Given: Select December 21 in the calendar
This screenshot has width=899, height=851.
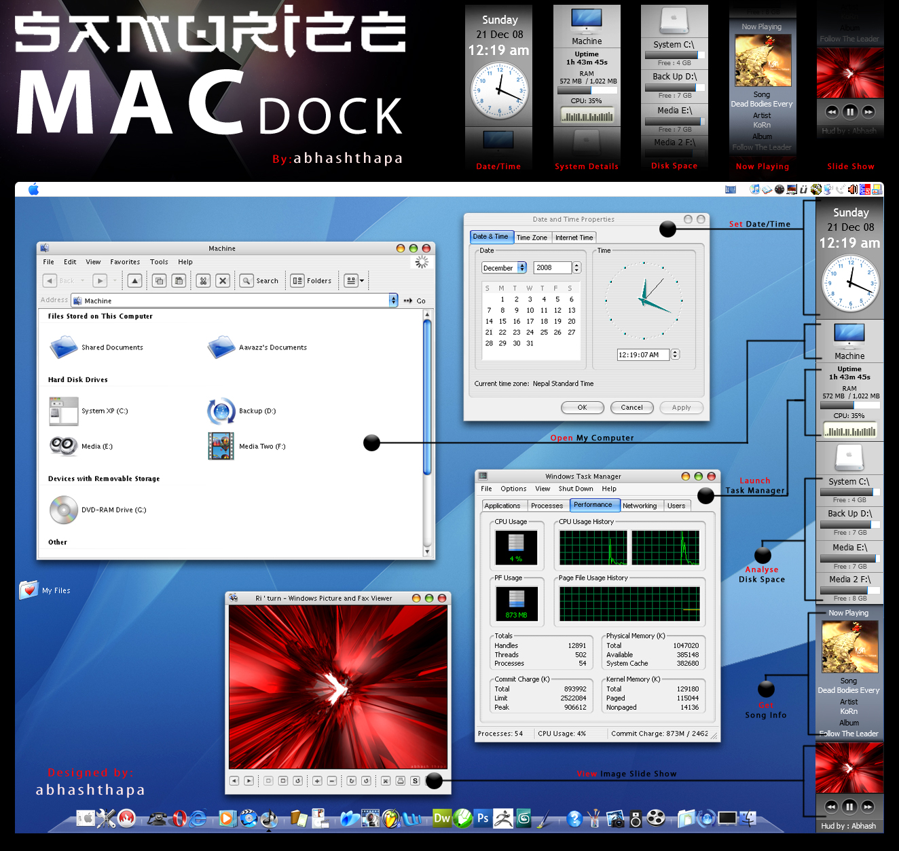Looking at the screenshot, I should pyautogui.click(x=489, y=332).
